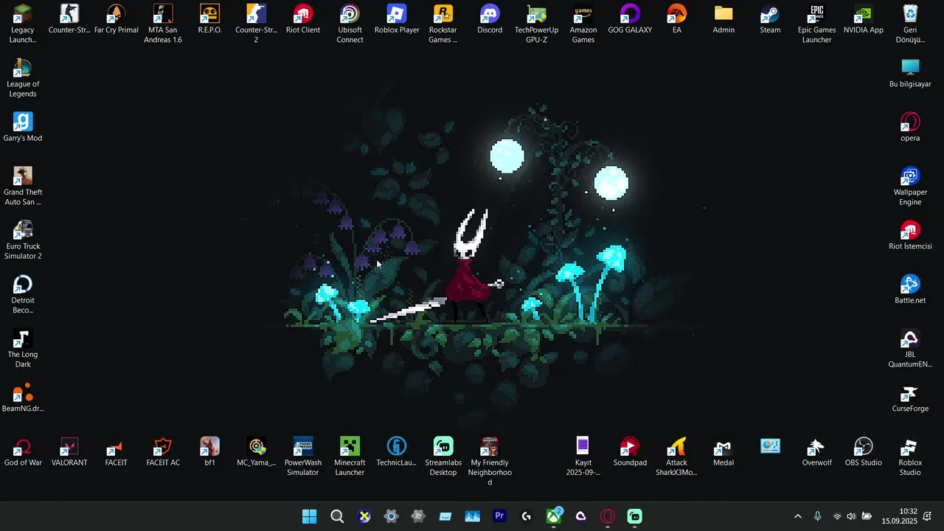This screenshot has height=531, width=944.
Task: Select the Riot Client desktop icon
Action: [303, 20]
